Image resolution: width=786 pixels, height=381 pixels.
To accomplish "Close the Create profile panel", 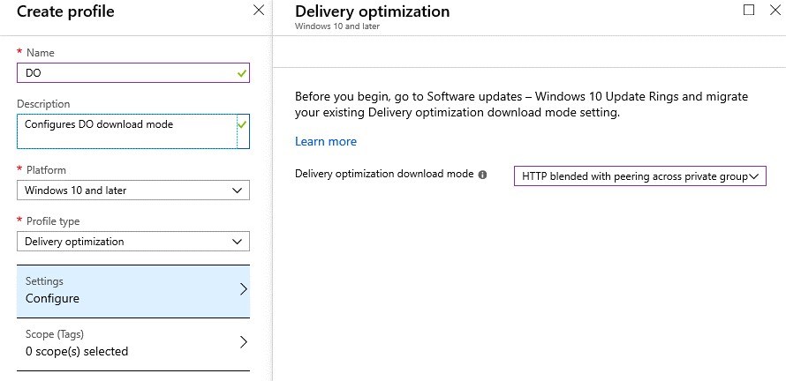I will tap(258, 11).
